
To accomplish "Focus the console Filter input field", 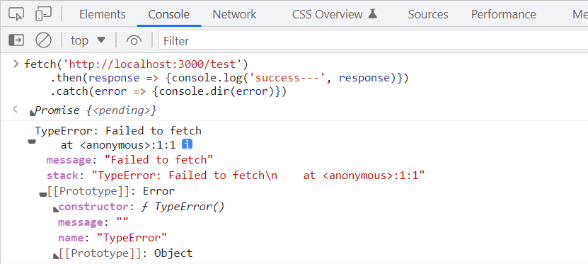I will click(x=373, y=40).
